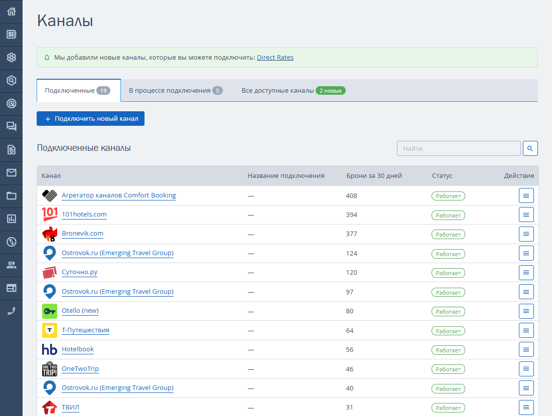552x416 pixels.
Task: Click the bell icon in notification banner
Action: click(x=47, y=57)
